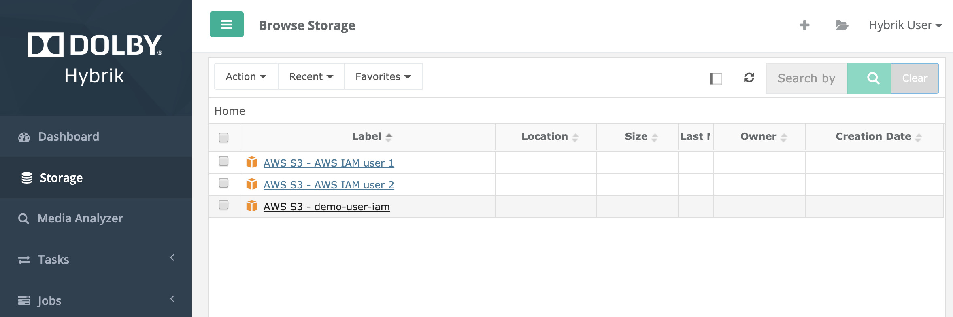Select Tasks in the sidebar
Viewport: 953px width, 317px height.
pyautogui.click(x=96, y=260)
